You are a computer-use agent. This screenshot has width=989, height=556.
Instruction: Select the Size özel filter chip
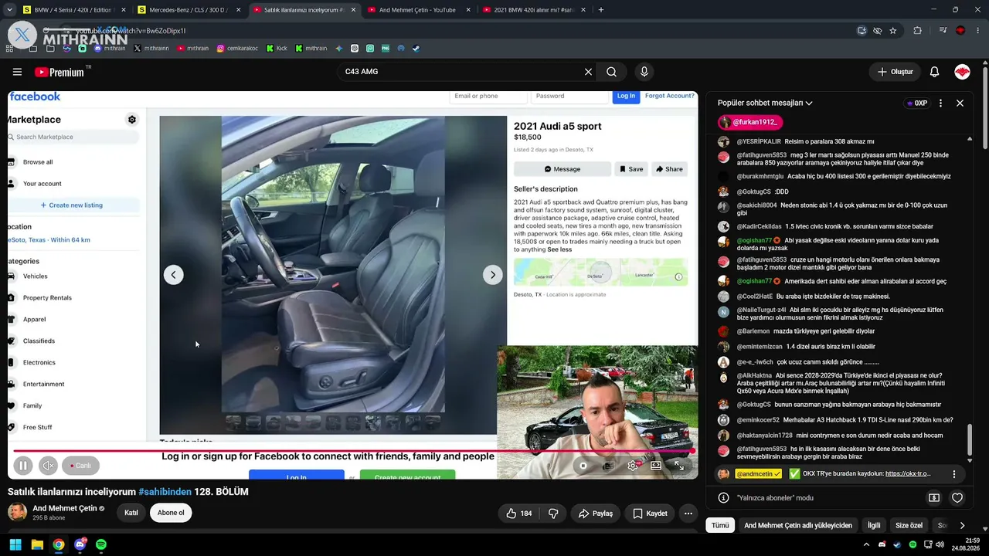pos(909,526)
